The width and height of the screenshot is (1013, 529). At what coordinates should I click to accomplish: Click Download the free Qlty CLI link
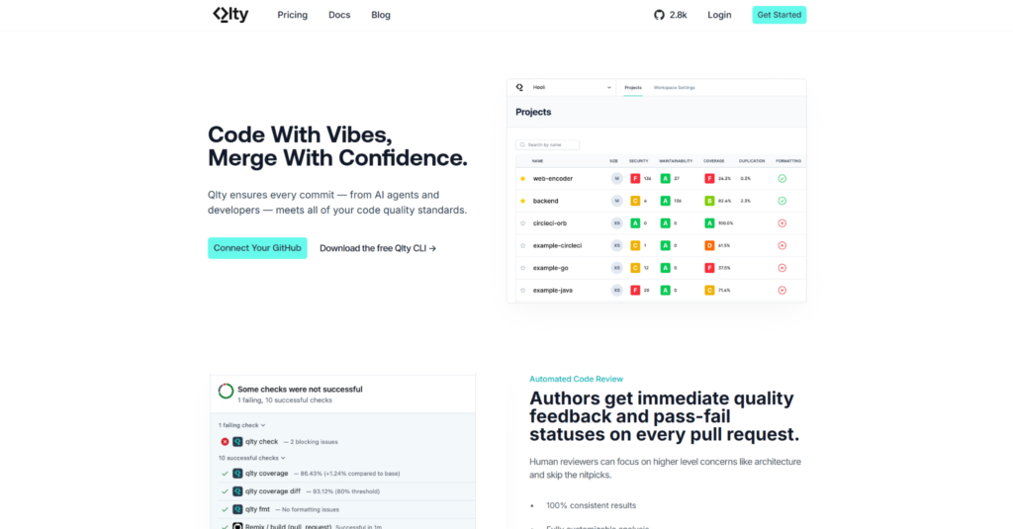coord(378,248)
